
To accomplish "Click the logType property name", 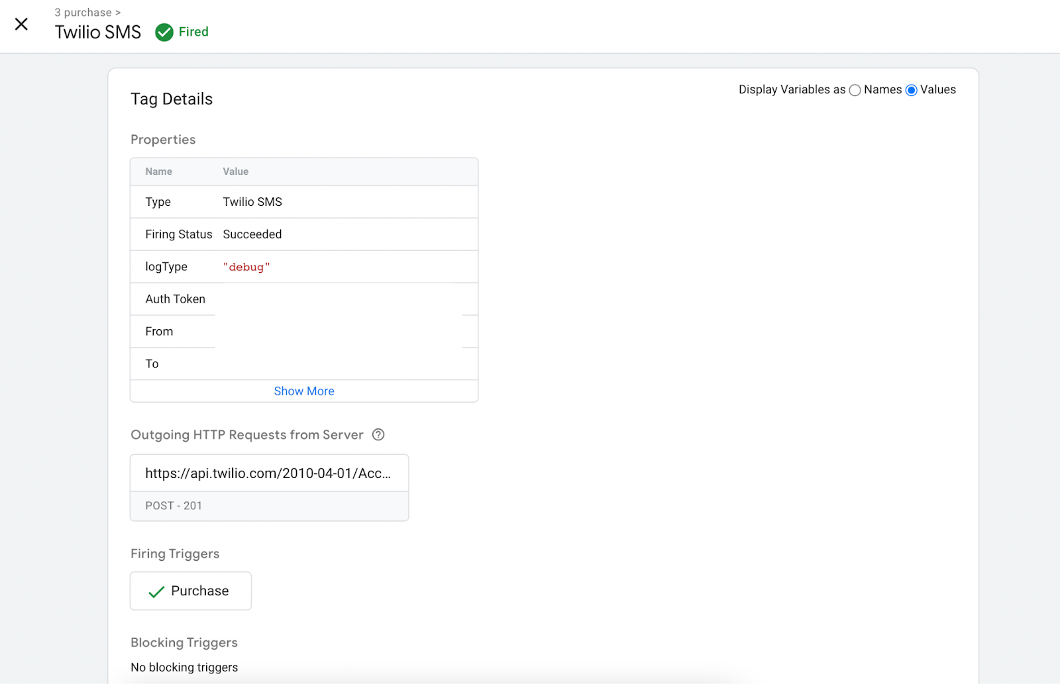I will [x=166, y=267].
